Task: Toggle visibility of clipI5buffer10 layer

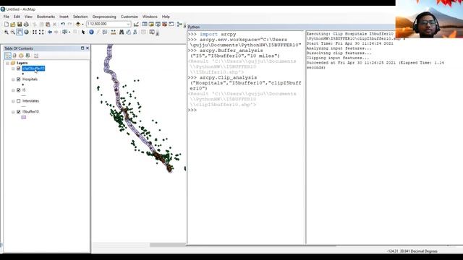Action: 19,69
